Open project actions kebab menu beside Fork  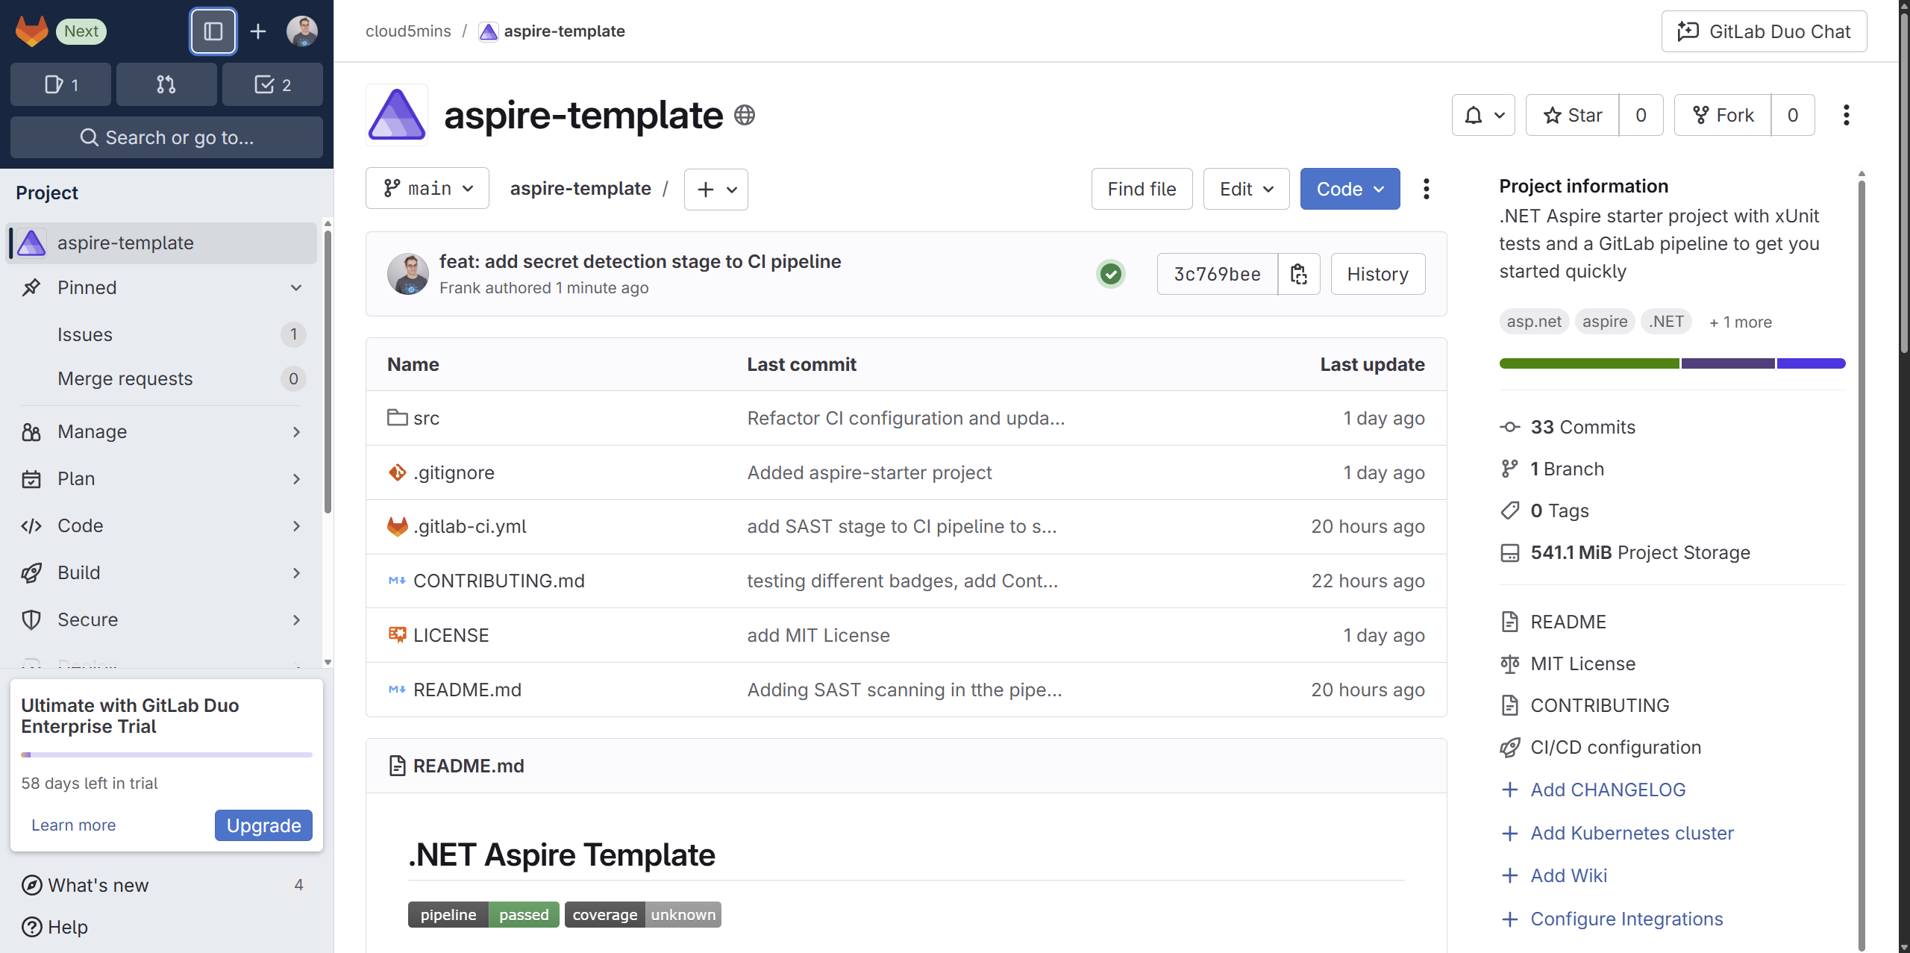click(1846, 115)
